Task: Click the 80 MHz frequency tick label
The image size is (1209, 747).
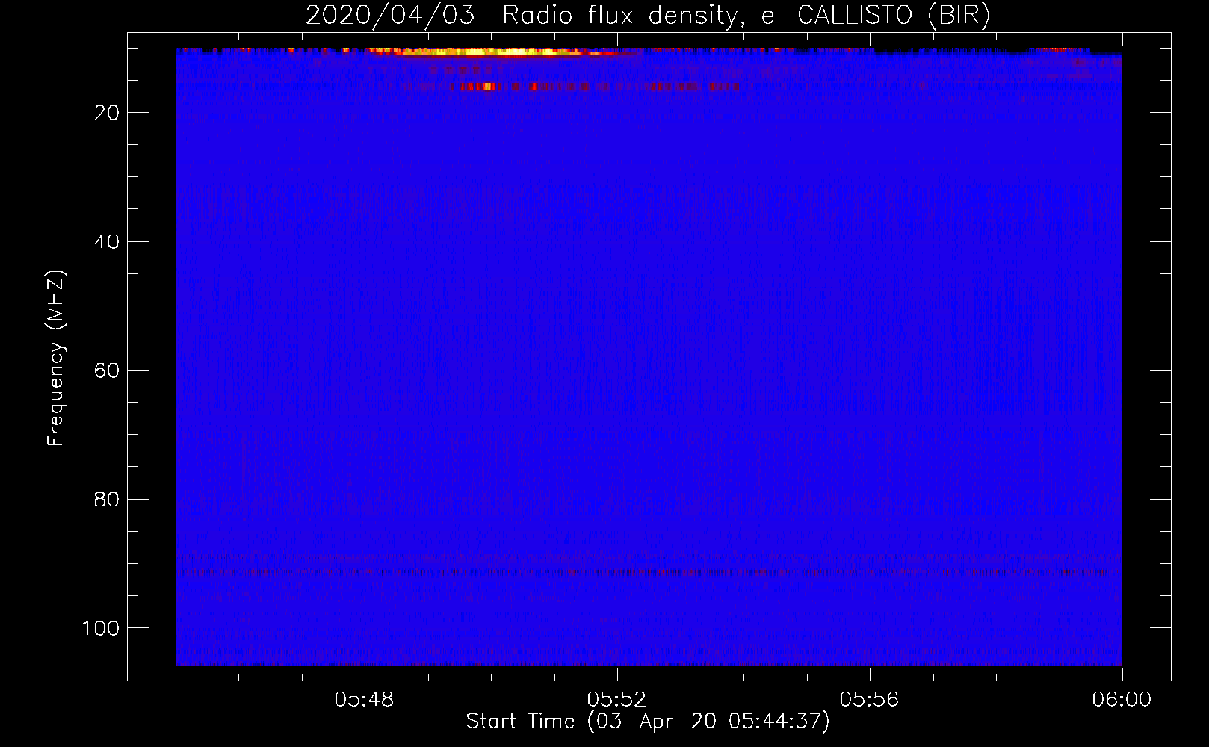Action: tap(108, 500)
